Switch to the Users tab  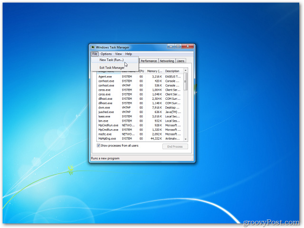point(180,61)
